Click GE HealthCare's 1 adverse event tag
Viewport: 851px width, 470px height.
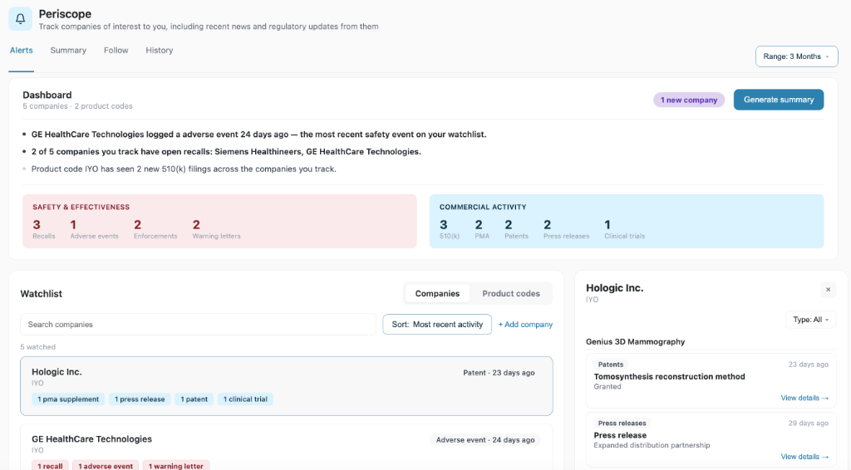pos(106,466)
